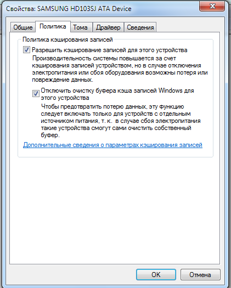Click the word Windows in the second checkbox label
231x288 pixels.
click(170, 91)
